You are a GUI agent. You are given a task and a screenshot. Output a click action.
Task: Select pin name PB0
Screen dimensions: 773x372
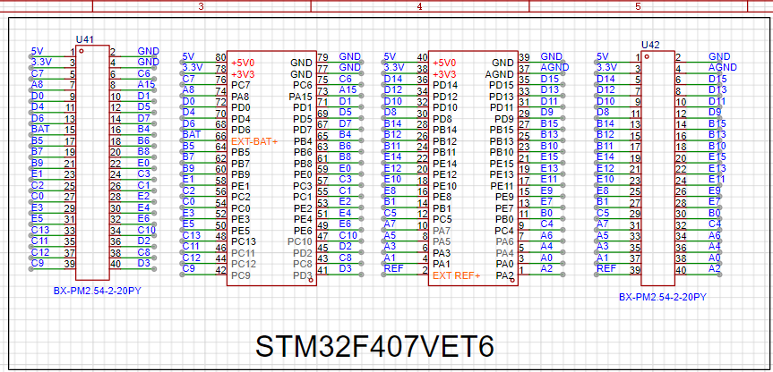pyautogui.click(x=505, y=219)
